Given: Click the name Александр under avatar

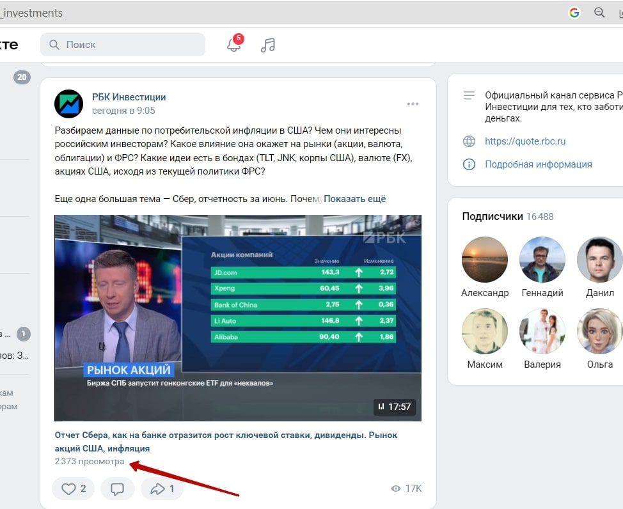Looking at the screenshot, I should 485,293.
